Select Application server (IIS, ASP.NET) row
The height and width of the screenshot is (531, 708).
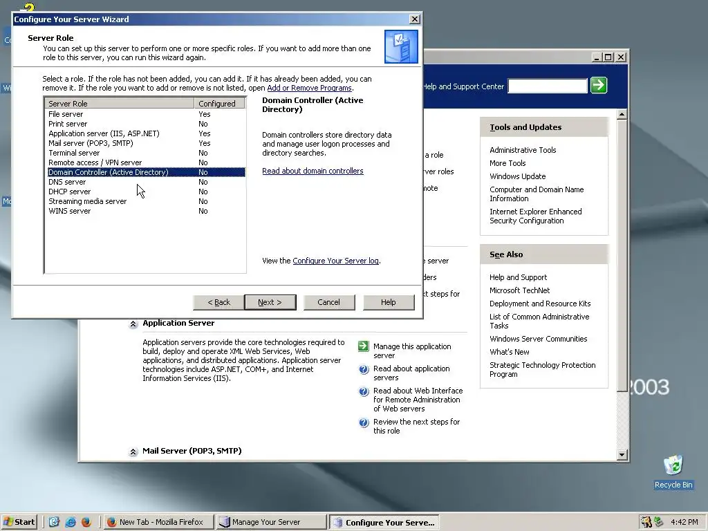(147, 133)
